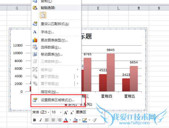Open 设置图表区域格式(F)... option
The image size is (169, 128).
coord(57,100)
